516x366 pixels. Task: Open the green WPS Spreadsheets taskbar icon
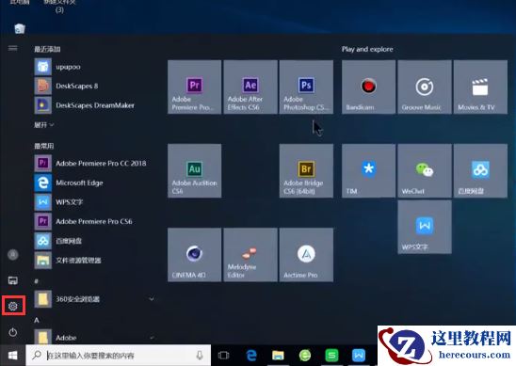(x=331, y=355)
